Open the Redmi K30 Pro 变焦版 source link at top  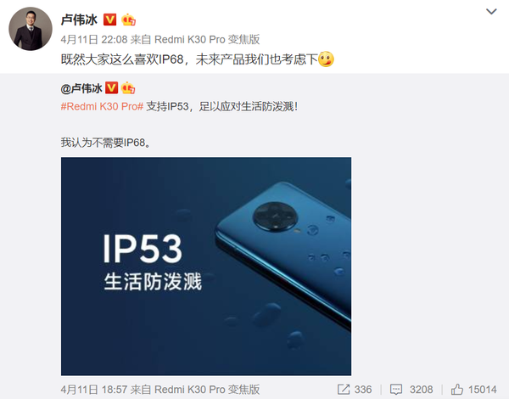click(207, 40)
